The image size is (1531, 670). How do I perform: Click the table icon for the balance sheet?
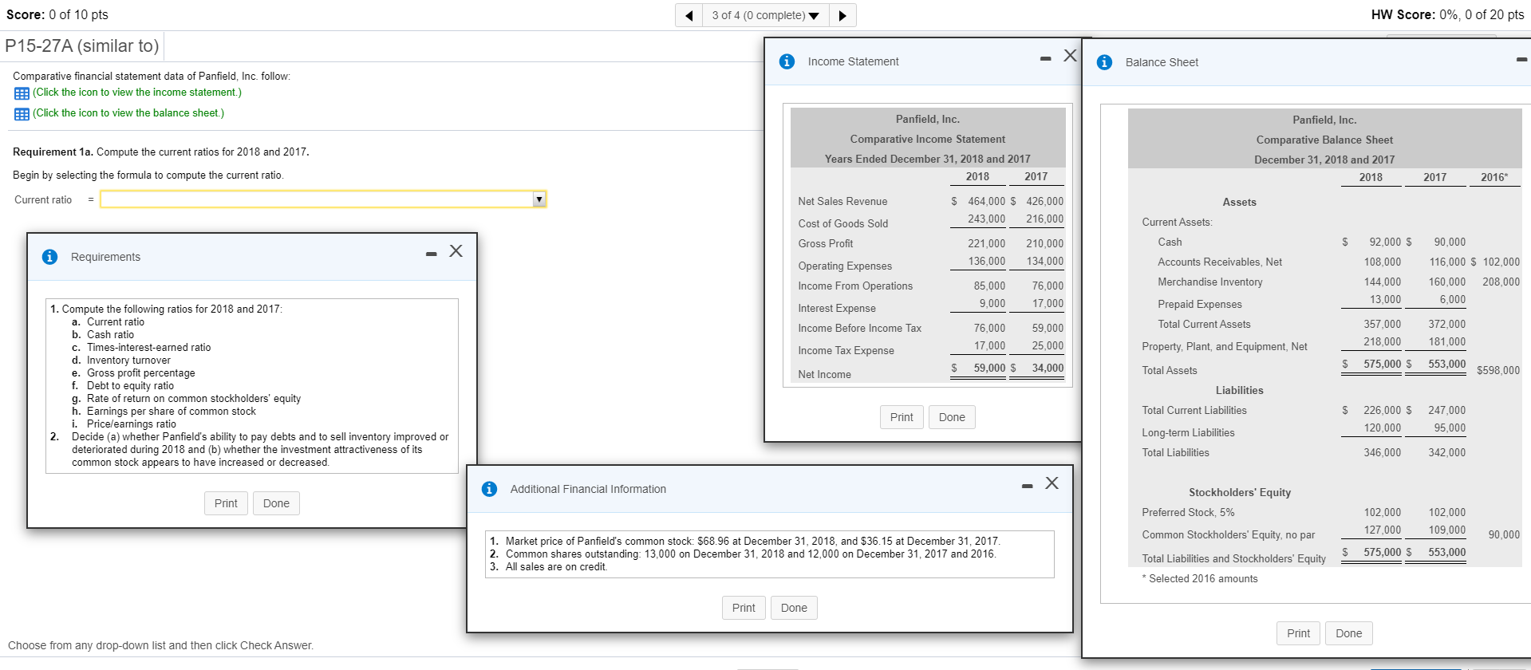pos(22,114)
